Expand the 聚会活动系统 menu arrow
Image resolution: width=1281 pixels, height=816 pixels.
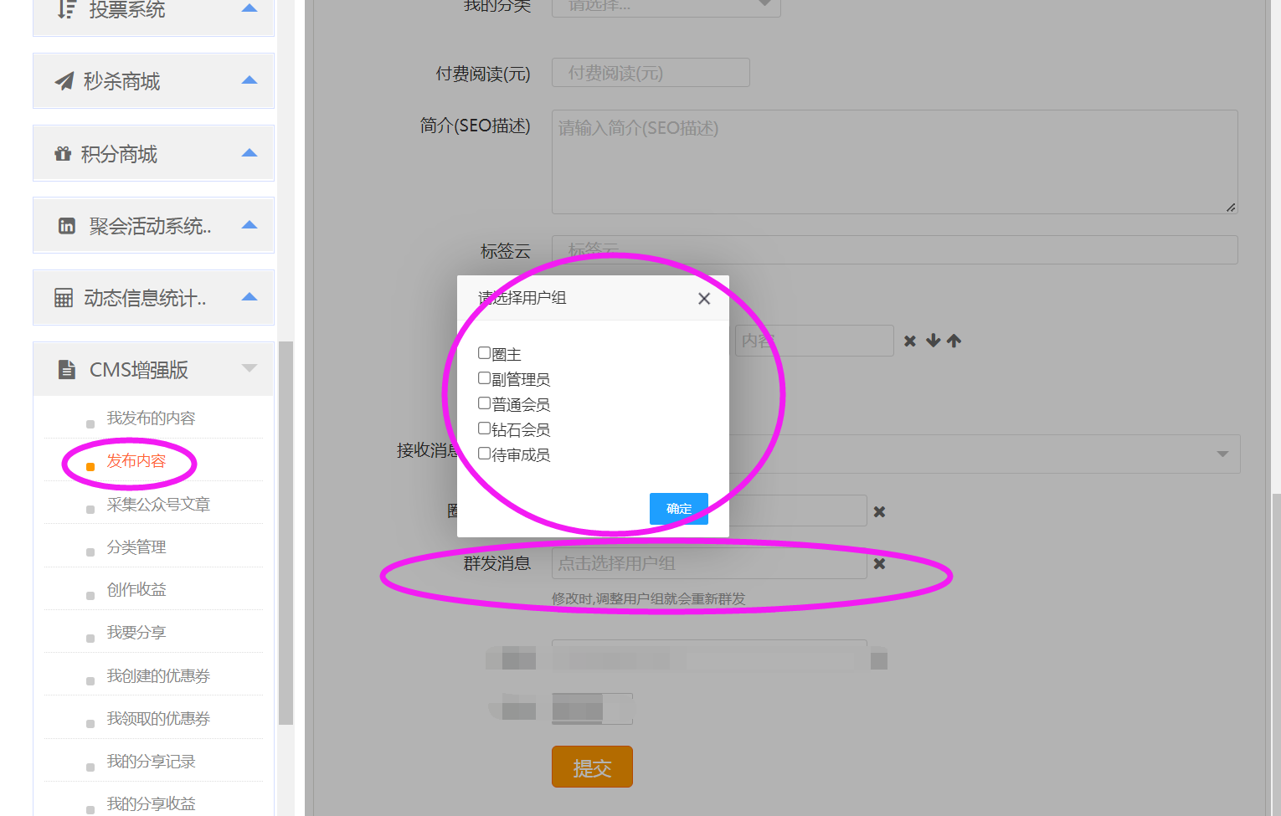pyautogui.click(x=249, y=225)
